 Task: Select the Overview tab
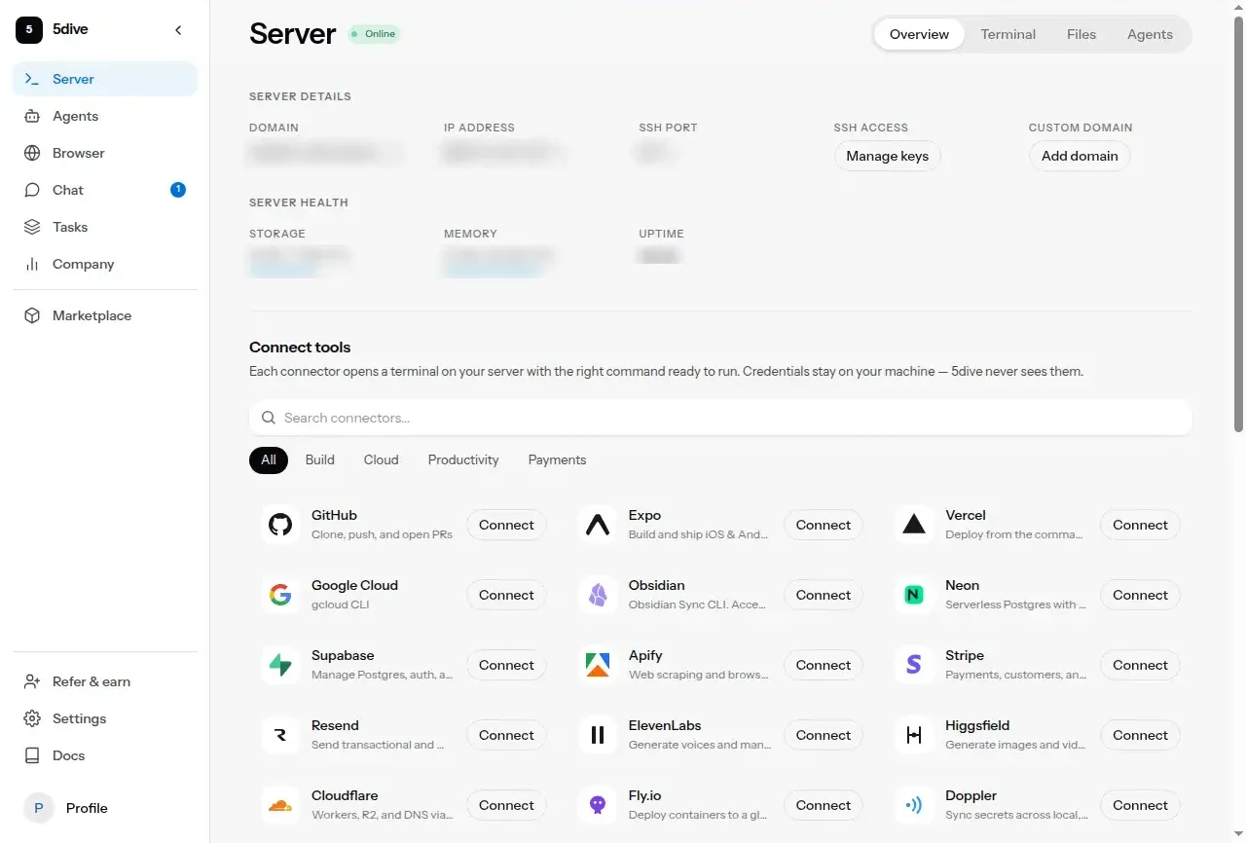pyautogui.click(x=919, y=34)
